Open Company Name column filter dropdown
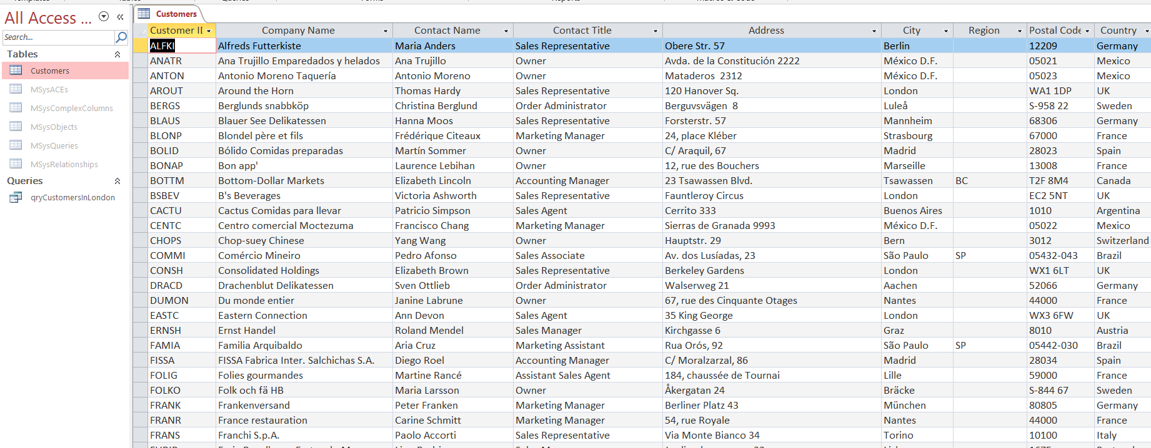Viewport: 1151px width, 448px height. 386,31
